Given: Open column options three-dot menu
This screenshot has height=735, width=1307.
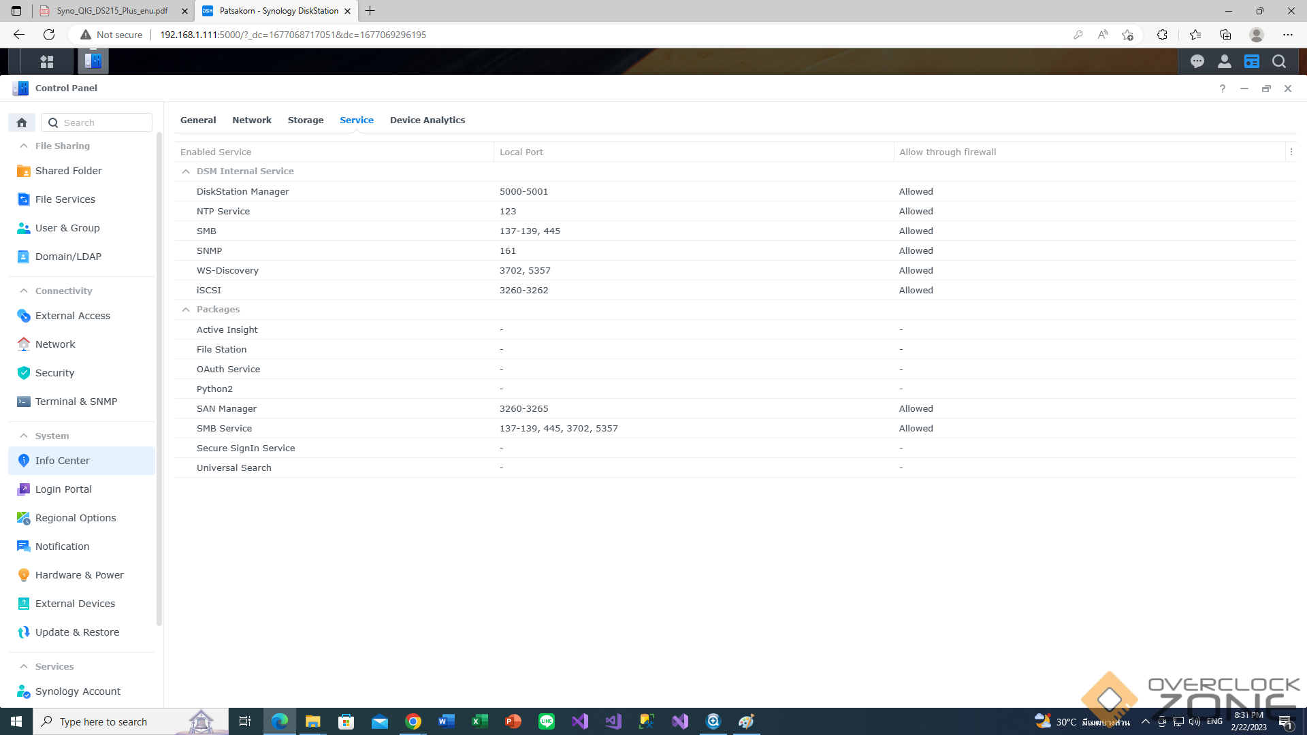Looking at the screenshot, I should click(x=1291, y=152).
